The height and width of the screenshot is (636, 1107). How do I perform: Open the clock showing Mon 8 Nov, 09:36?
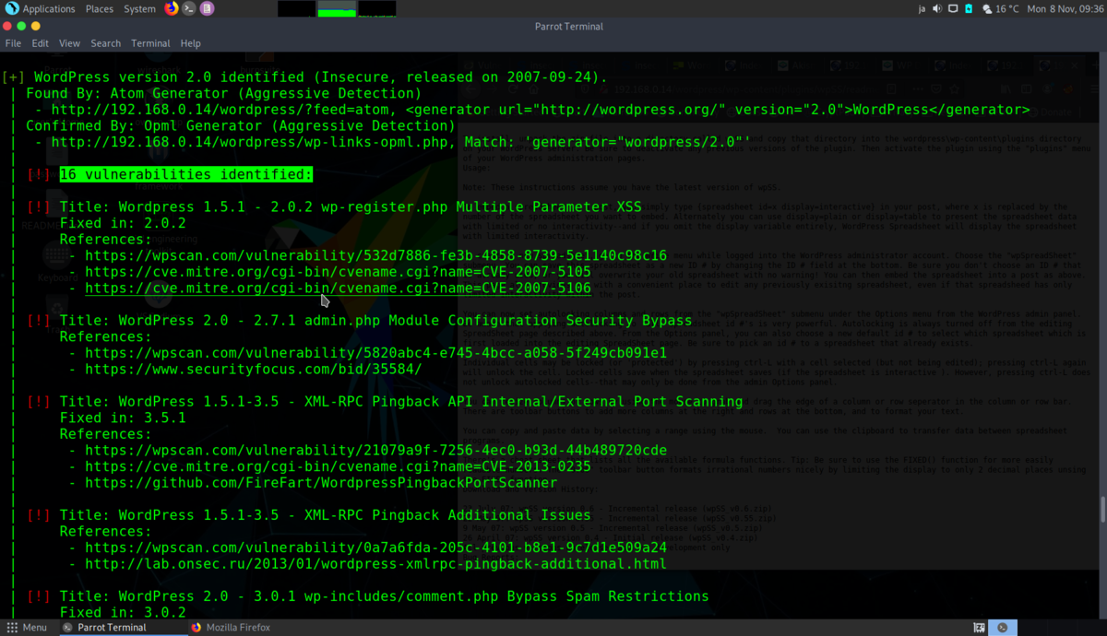coord(1064,8)
